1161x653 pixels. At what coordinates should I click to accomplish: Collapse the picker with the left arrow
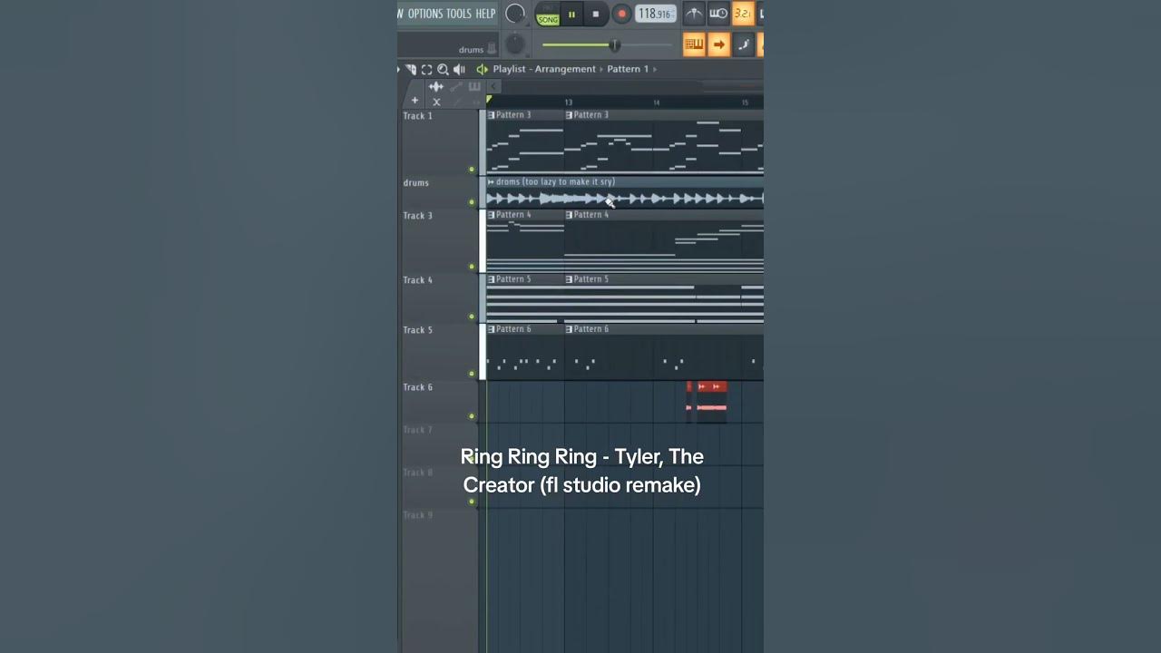click(x=493, y=86)
